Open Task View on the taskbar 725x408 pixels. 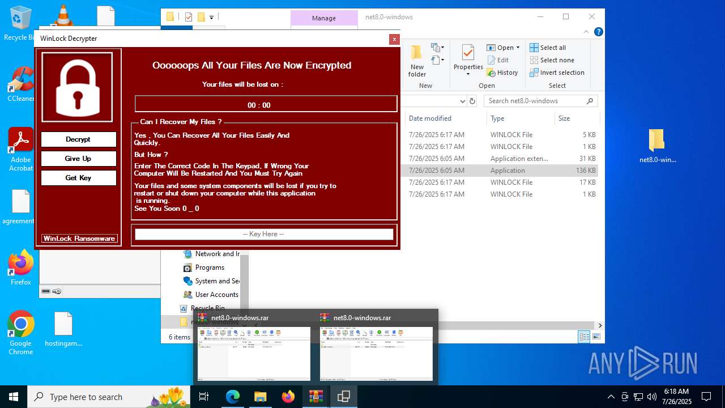[x=204, y=397]
